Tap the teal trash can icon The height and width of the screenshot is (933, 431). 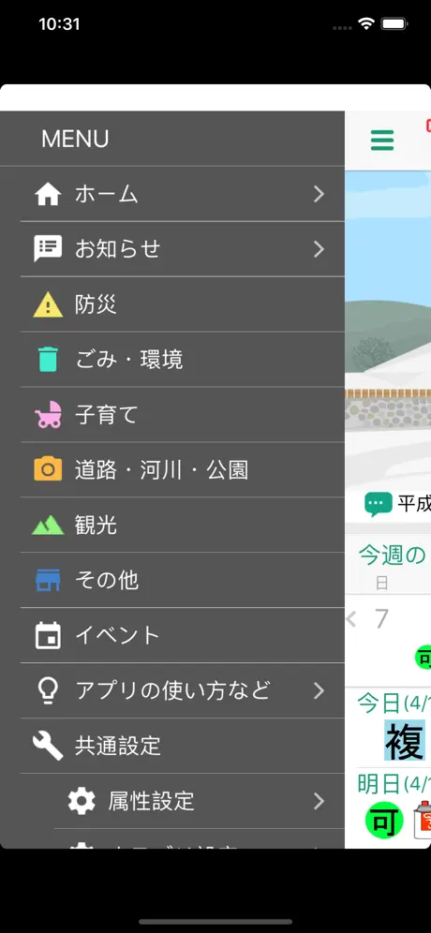click(48, 360)
